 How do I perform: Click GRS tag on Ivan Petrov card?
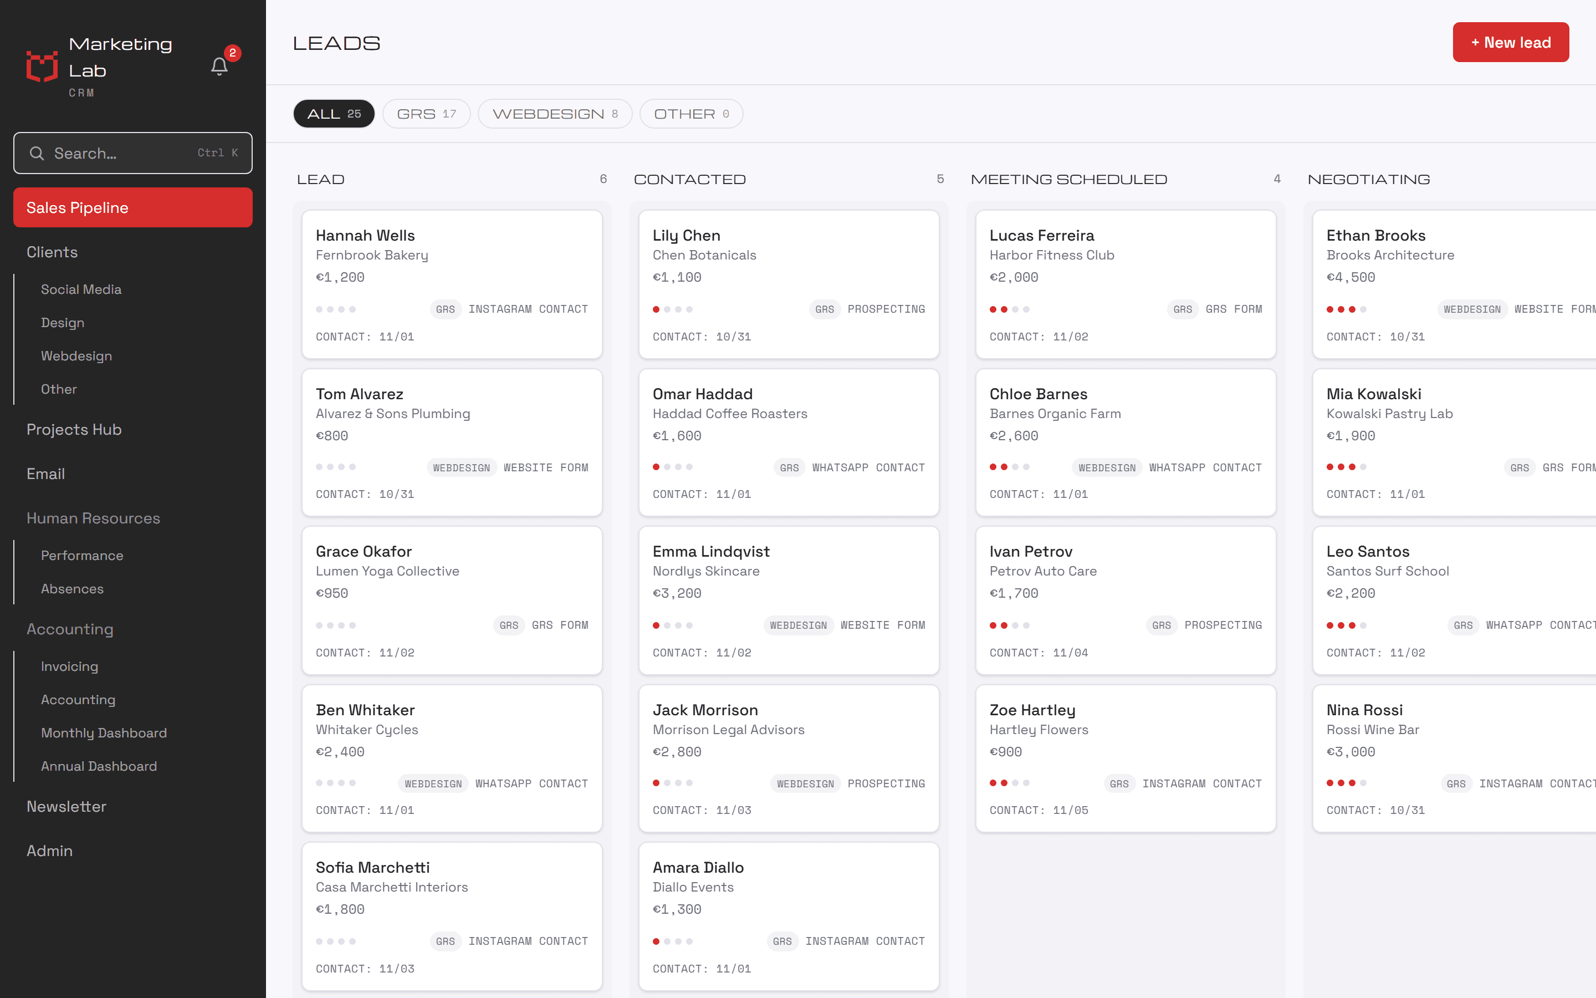click(x=1161, y=625)
